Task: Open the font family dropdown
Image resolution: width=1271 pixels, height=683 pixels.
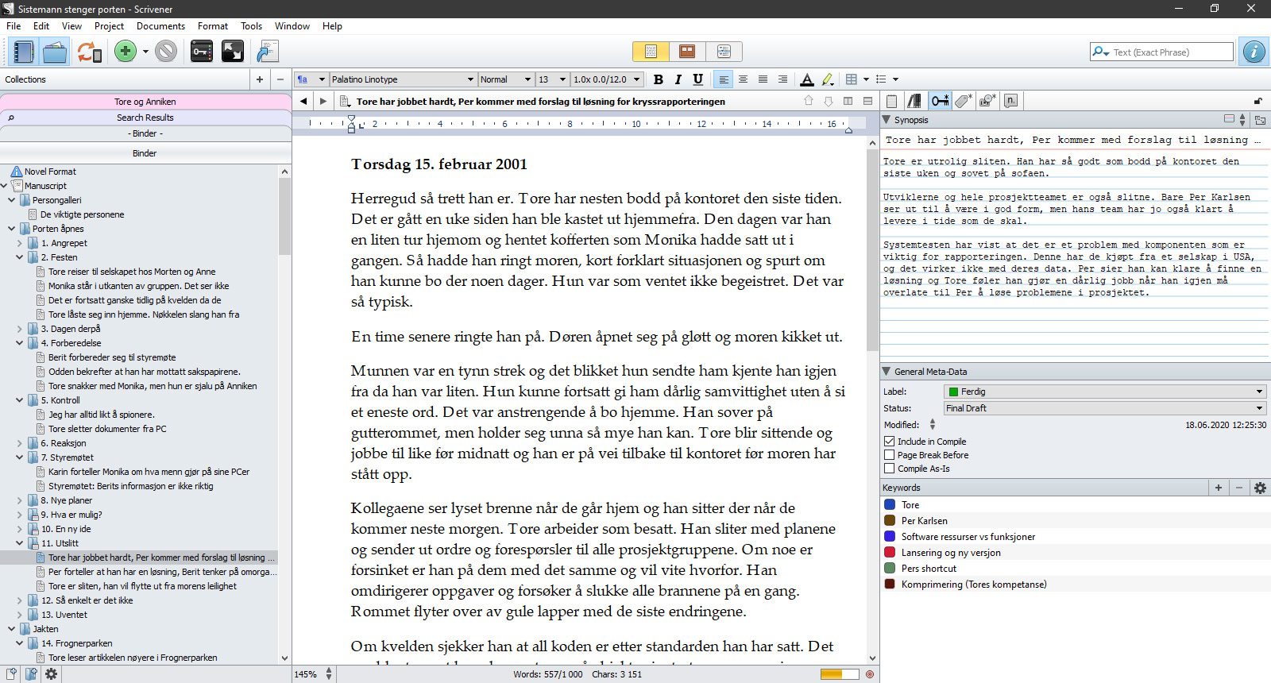Action: (403, 79)
